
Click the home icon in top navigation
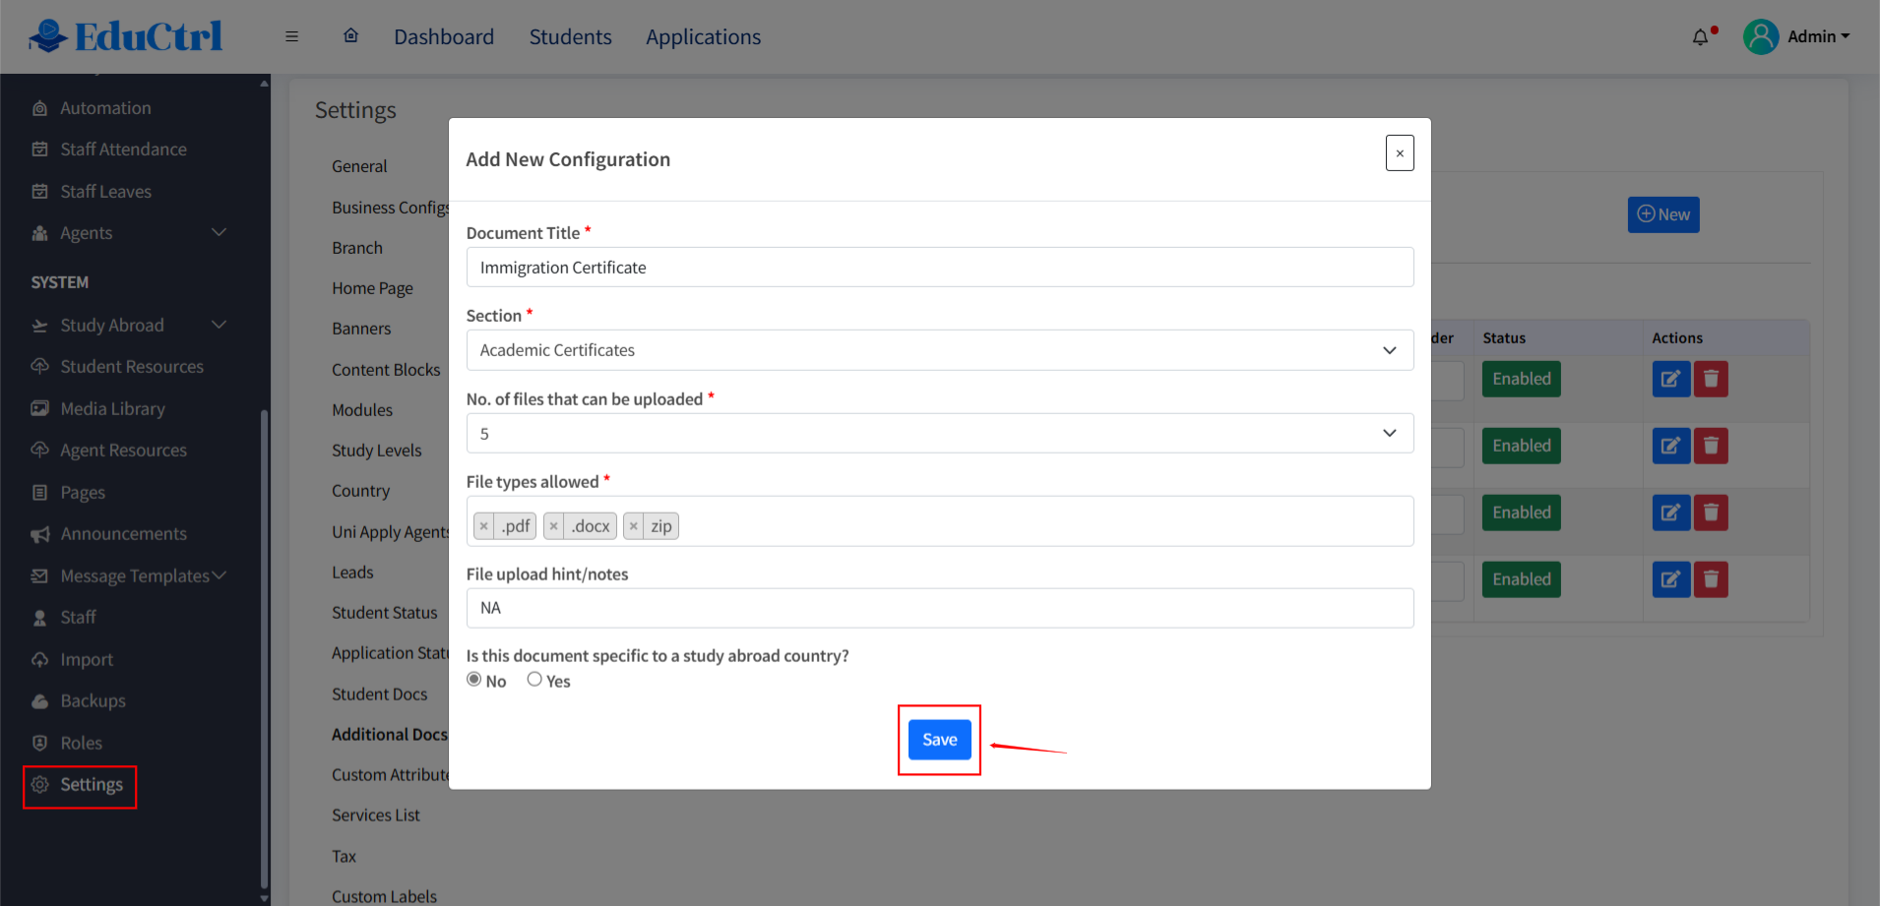(350, 36)
